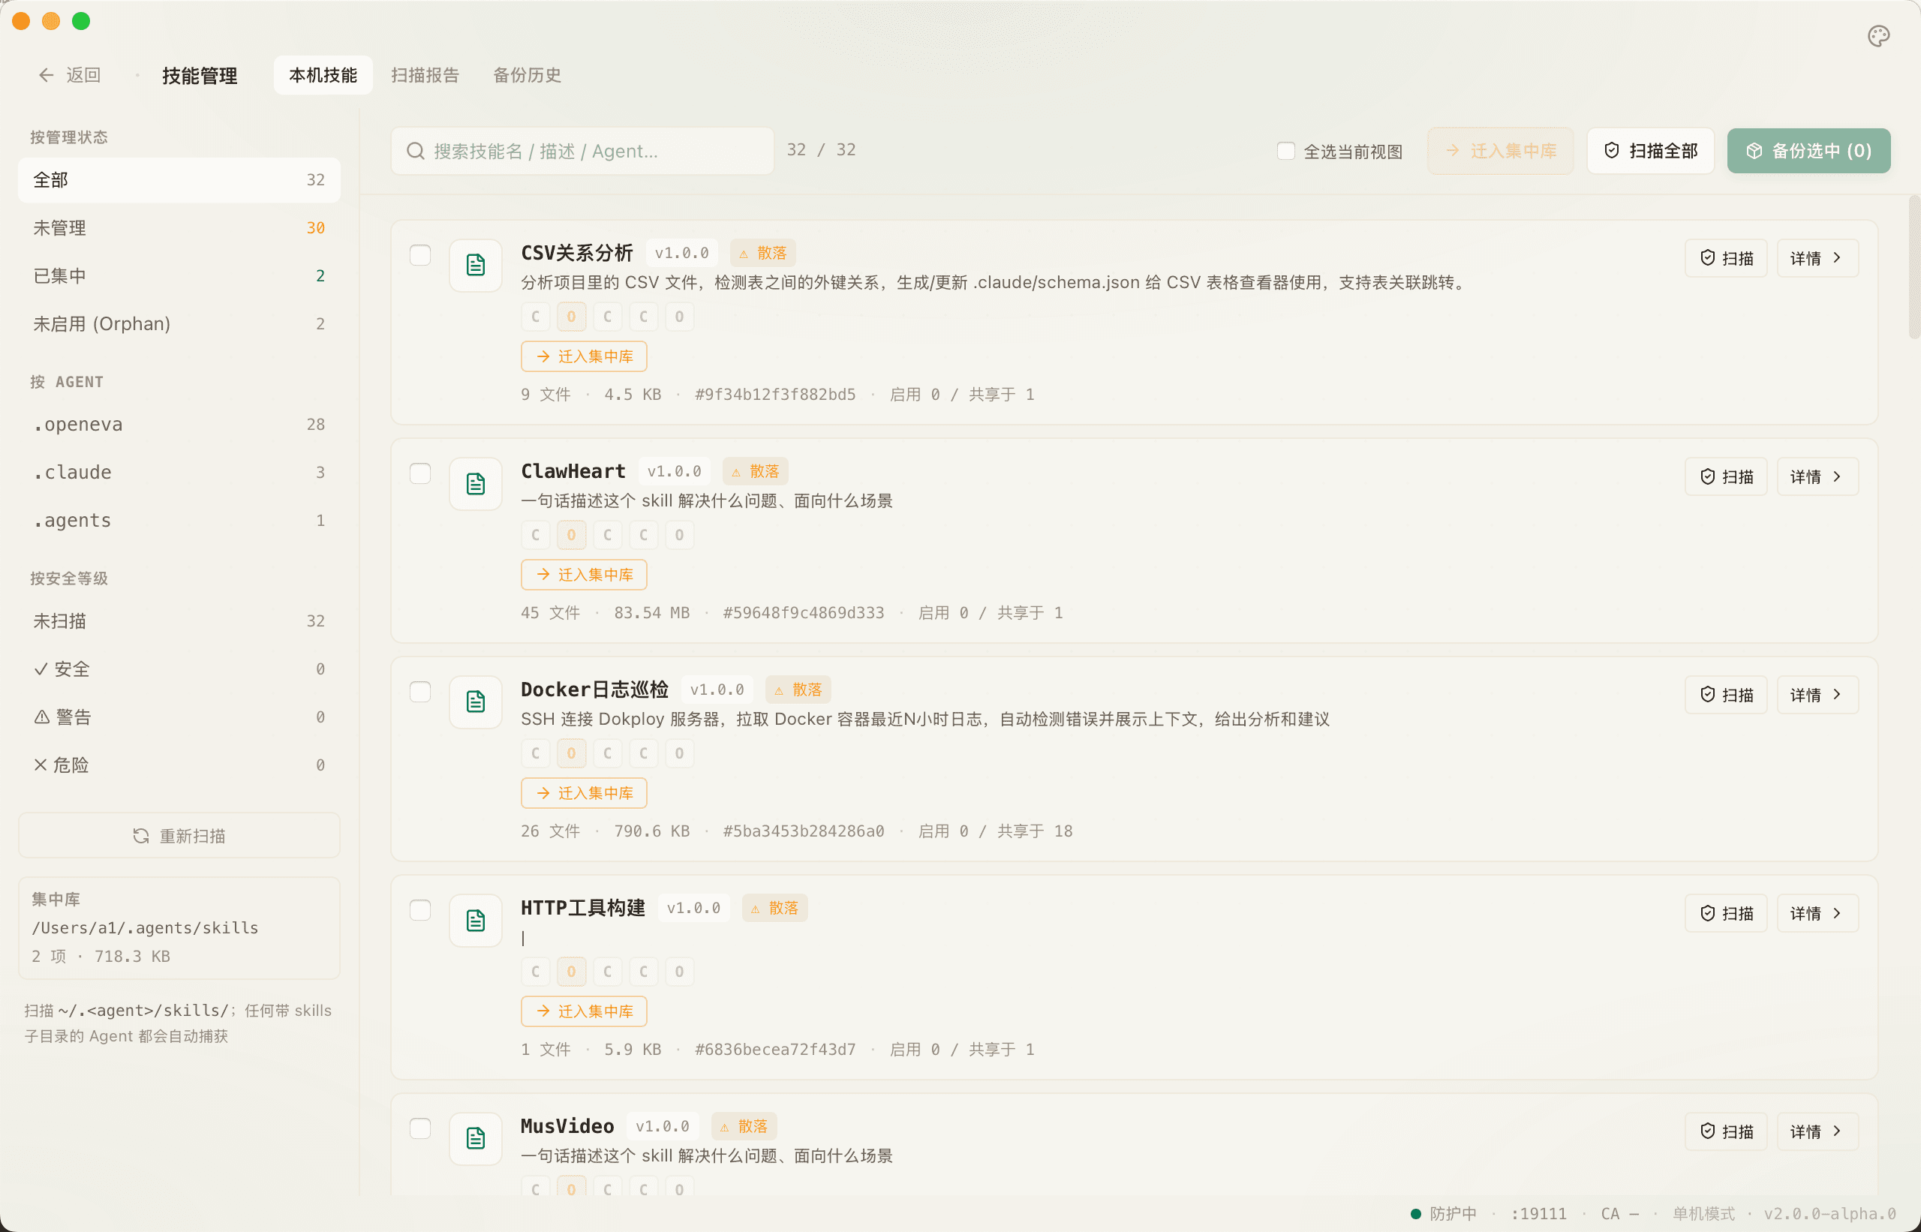The image size is (1921, 1232).
Task: Focus the 搜索技能名 search field
Action: [x=582, y=150]
